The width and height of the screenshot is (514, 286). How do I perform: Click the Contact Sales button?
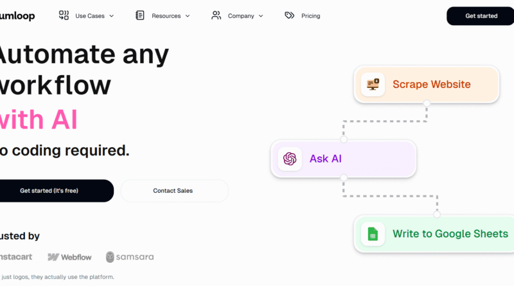173,191
